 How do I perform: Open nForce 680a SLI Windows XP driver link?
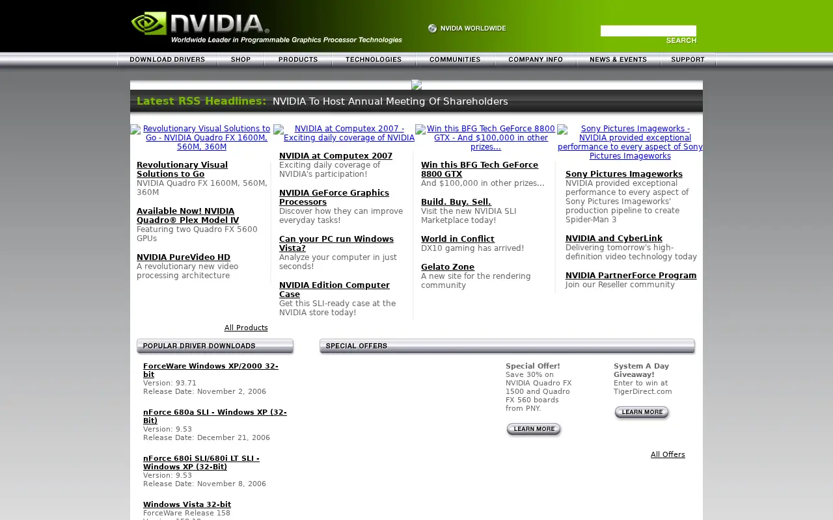tap(215, 417)
